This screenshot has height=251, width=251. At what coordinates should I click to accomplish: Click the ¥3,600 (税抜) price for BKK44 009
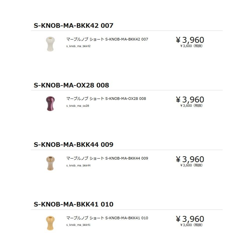191,165
